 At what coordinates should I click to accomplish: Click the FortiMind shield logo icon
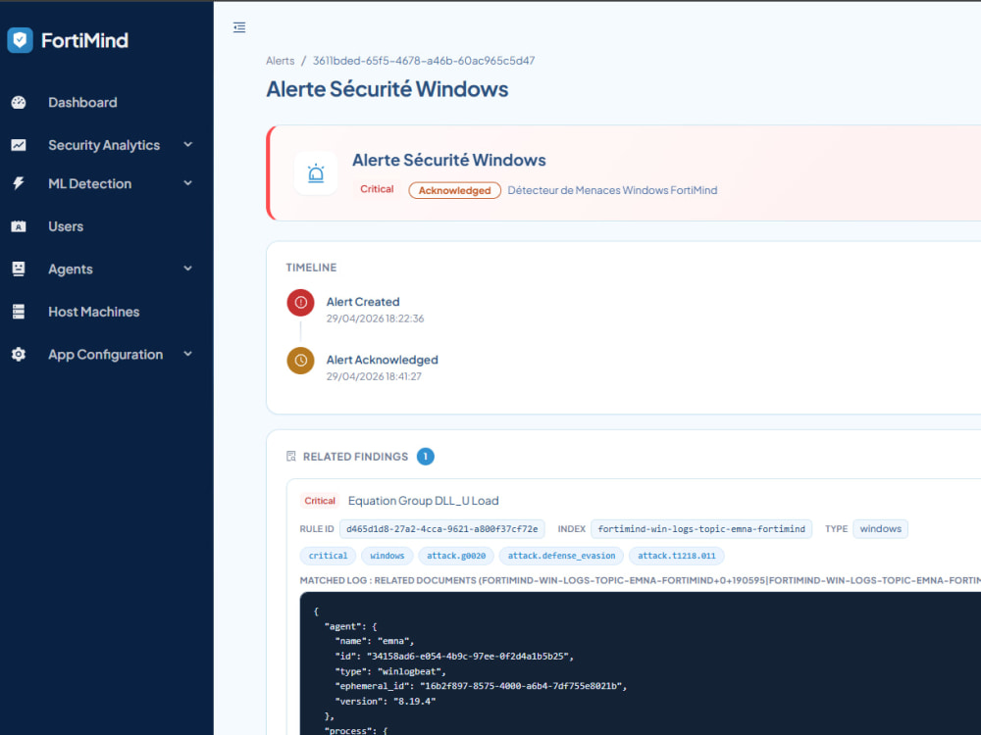20,40
